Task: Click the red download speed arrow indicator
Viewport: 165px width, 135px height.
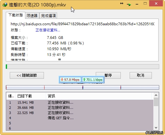Action: pyautogui.click(x=62, y=80)
